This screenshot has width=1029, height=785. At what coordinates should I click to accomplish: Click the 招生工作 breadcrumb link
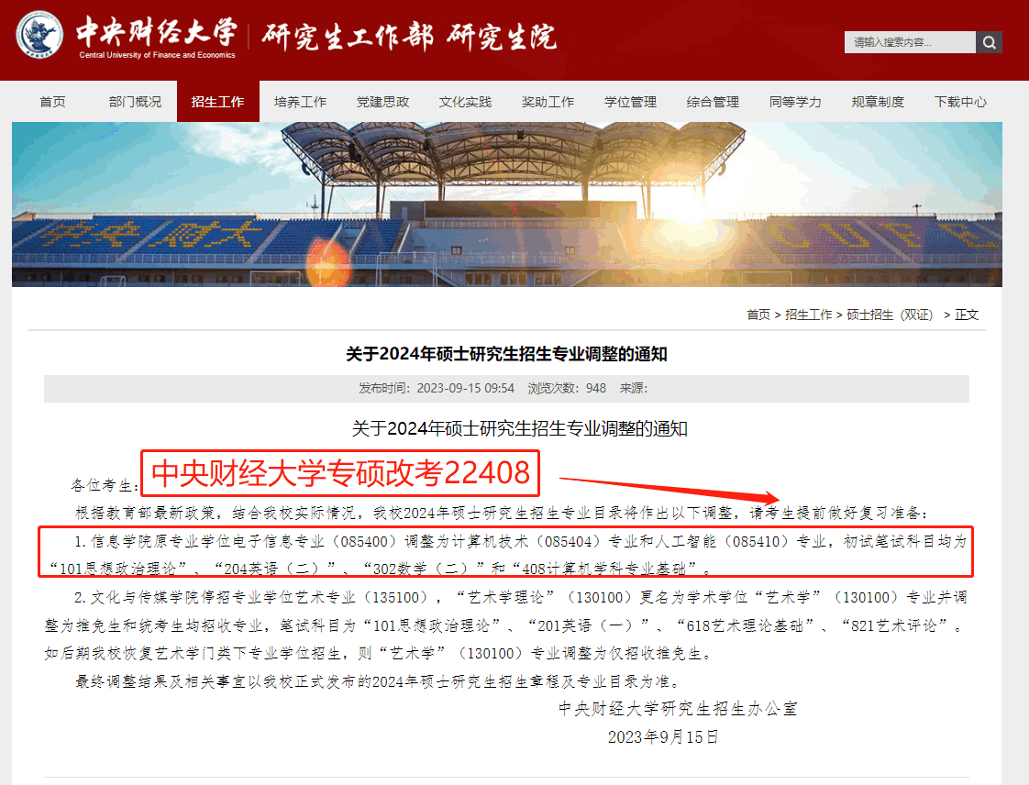(x=809, y=315)
